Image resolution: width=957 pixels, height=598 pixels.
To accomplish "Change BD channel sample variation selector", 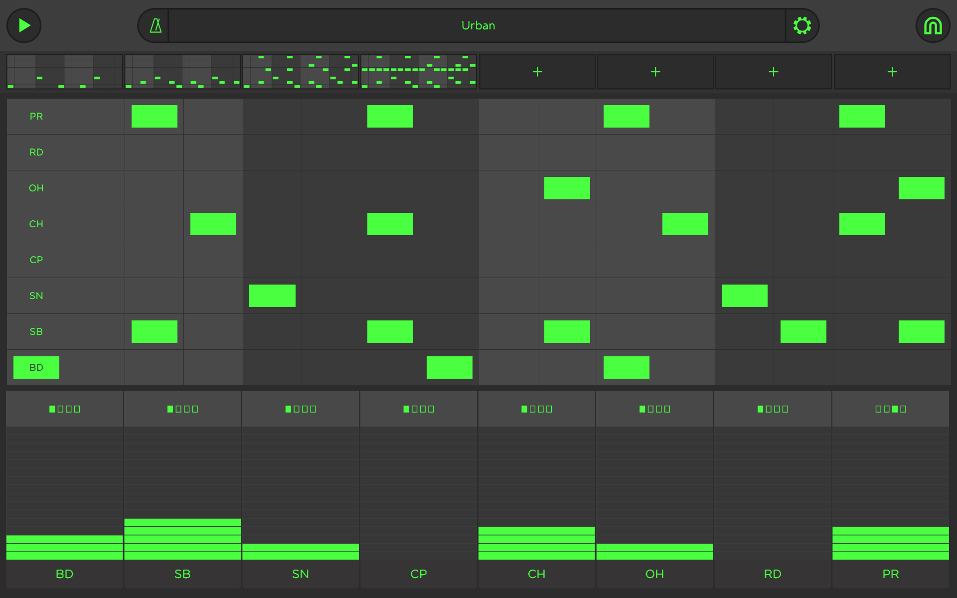I will pyautogui.click(x=65, y=409).
